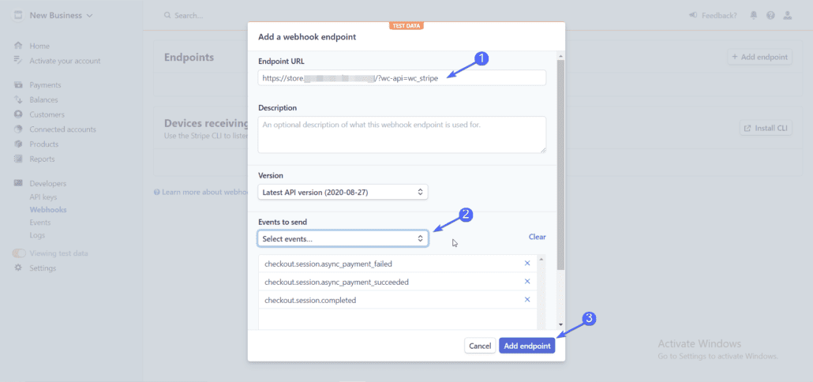The width and height of the screenshot is (813, 382).
Task: Click the Clear events link
Action: pyautogui.click(x=538, y=237)
